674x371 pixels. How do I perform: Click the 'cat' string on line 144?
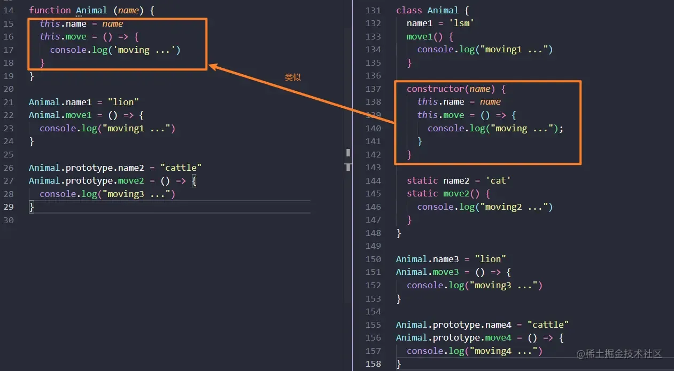click(501, 180)
